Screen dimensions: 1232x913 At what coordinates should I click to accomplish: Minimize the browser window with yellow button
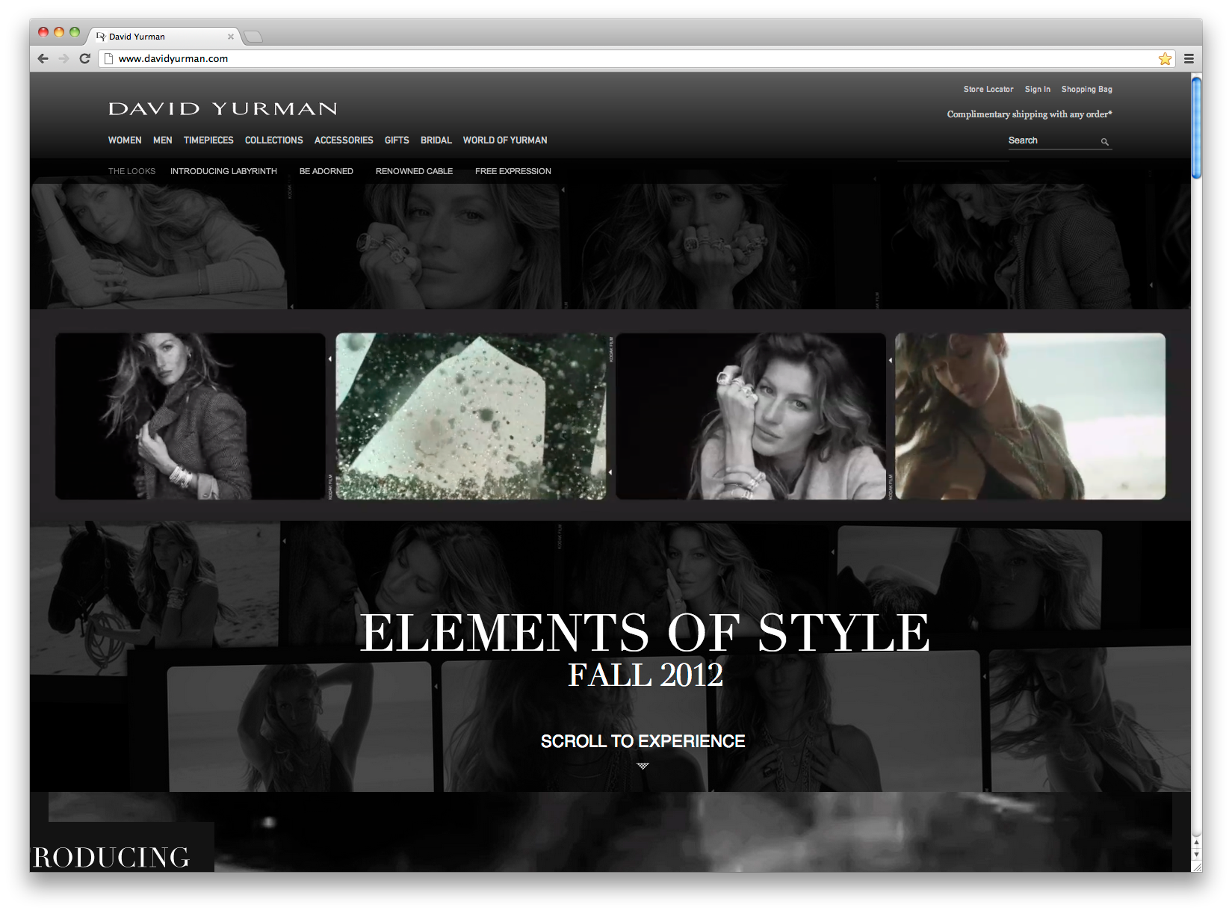(x=59, y=32)
